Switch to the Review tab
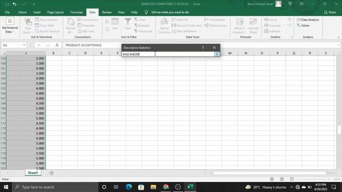This screenshot has height=192, width=342. (107, 12)
